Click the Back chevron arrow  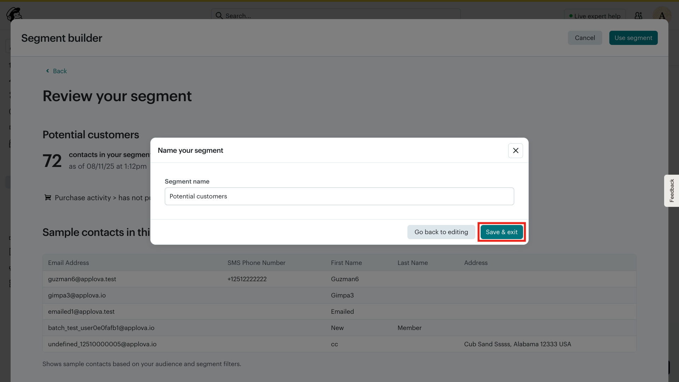(x=48, y=71)
